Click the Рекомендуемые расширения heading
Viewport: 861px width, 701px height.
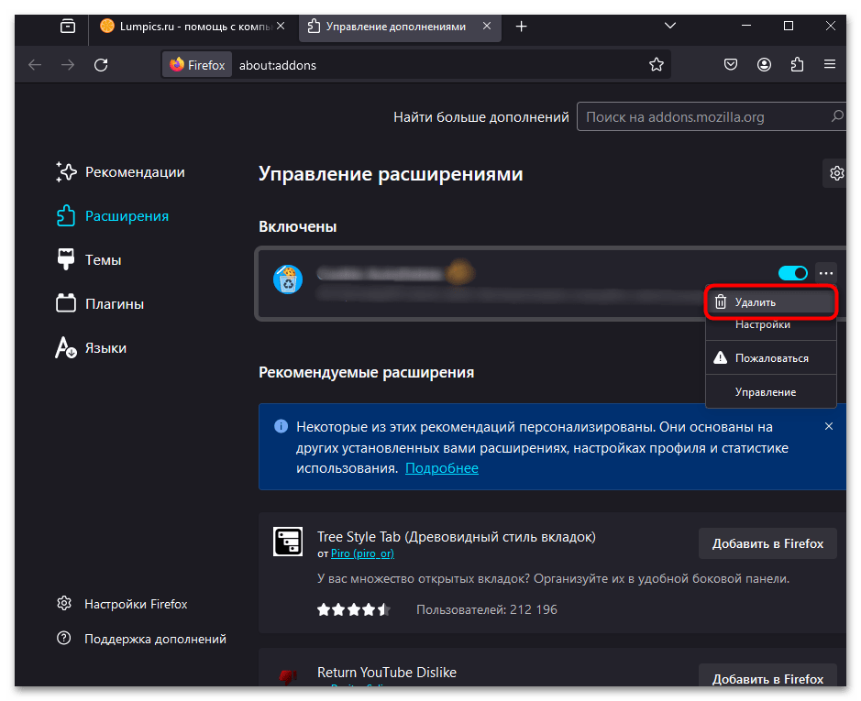click(366, 372)
